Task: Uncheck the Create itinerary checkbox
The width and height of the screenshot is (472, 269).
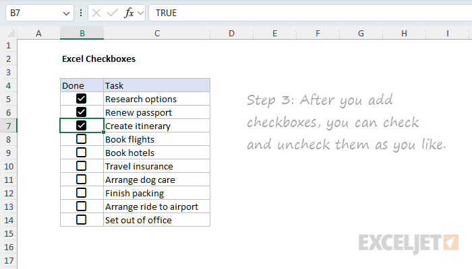Action: [82, 126]
